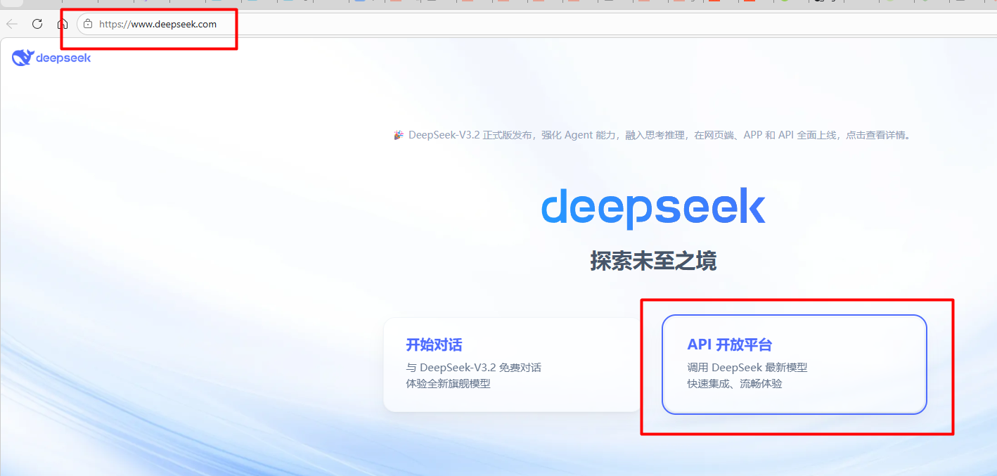The image size is (997, 476).
Task: Click the deepseek logo at top left
Action: [51, 58]
